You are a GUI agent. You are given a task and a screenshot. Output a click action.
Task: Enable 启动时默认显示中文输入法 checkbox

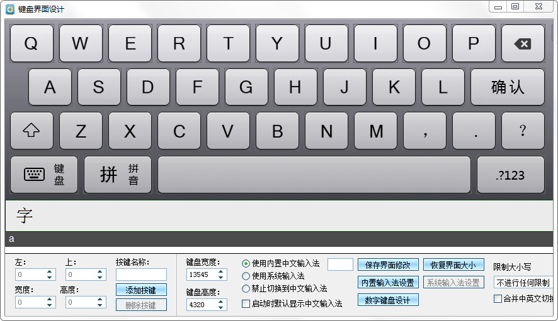(x=246, y=303)
